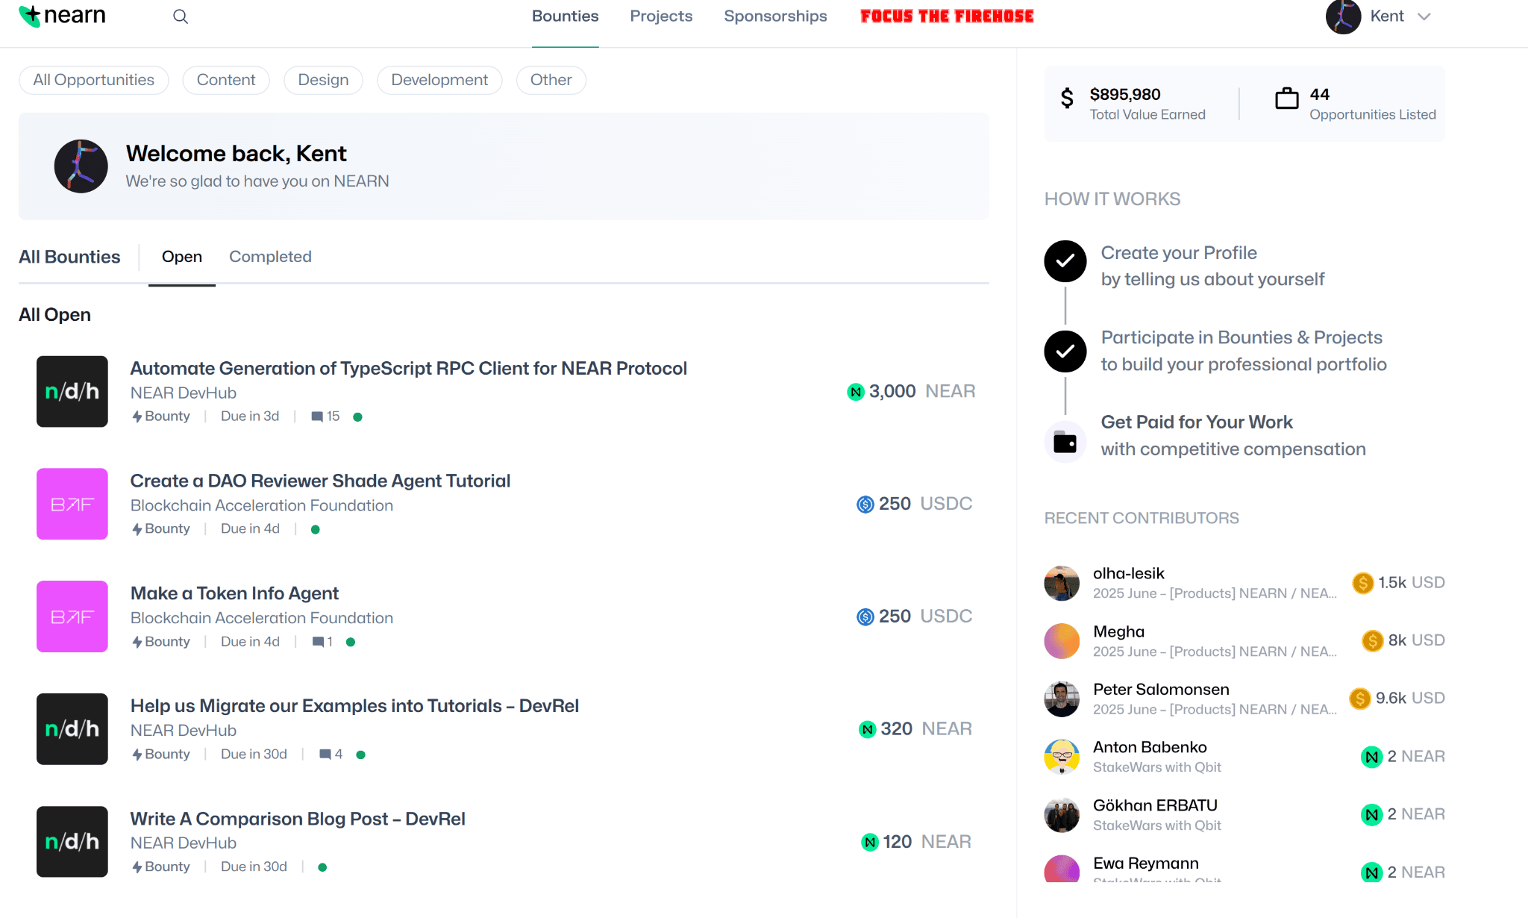
Task: Open Gökhan ERBATU contributor profile
Action: (x=1155, y=805)
